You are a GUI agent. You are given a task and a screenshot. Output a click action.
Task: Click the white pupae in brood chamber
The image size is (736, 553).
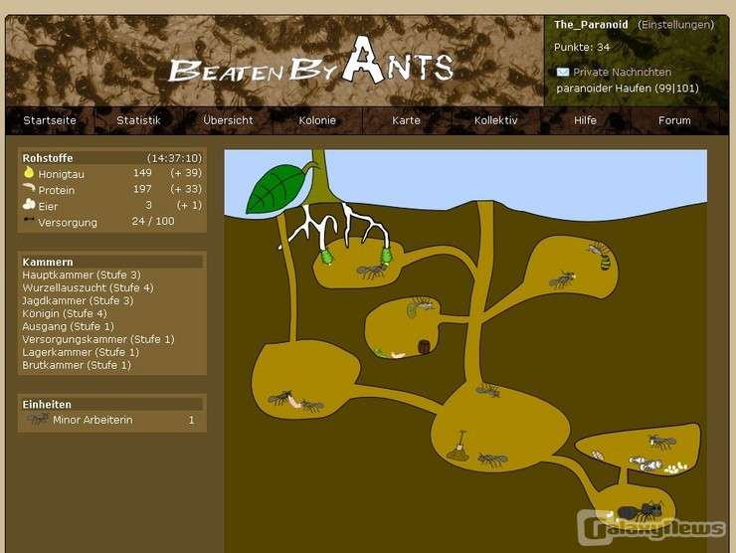pos(645,463)
